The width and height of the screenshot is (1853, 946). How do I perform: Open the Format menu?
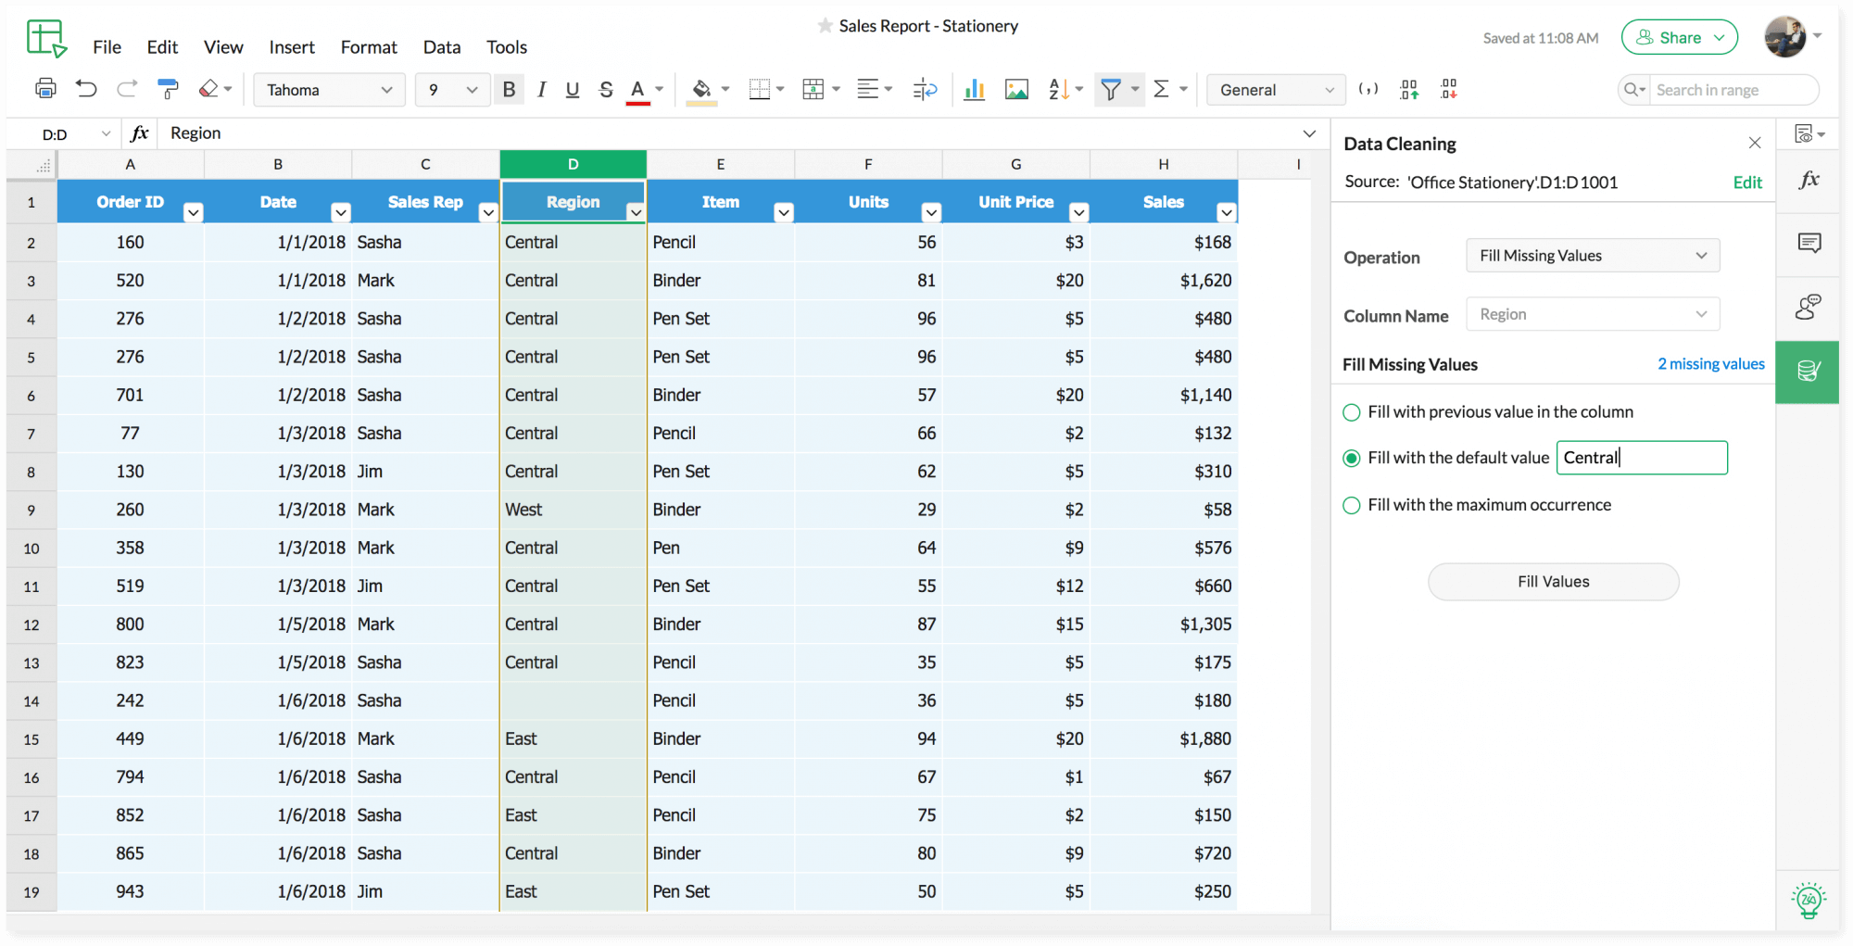click(x=368, y=46)
